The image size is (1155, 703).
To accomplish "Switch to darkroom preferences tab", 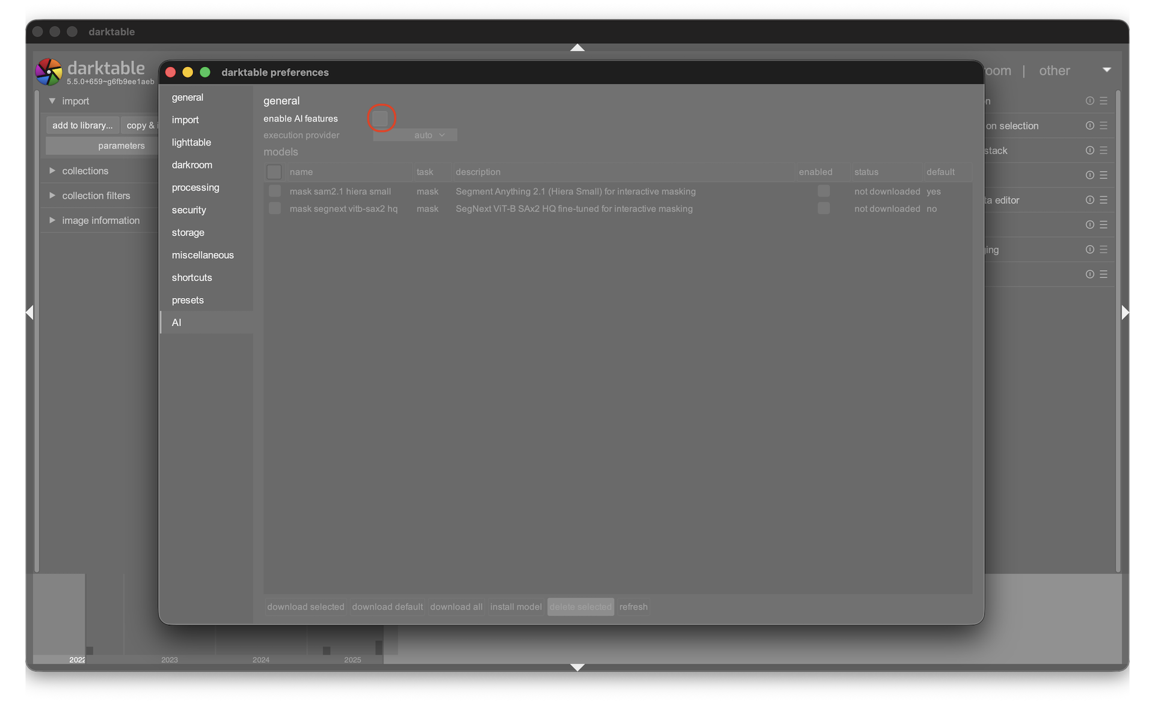I will click(192, 165).
